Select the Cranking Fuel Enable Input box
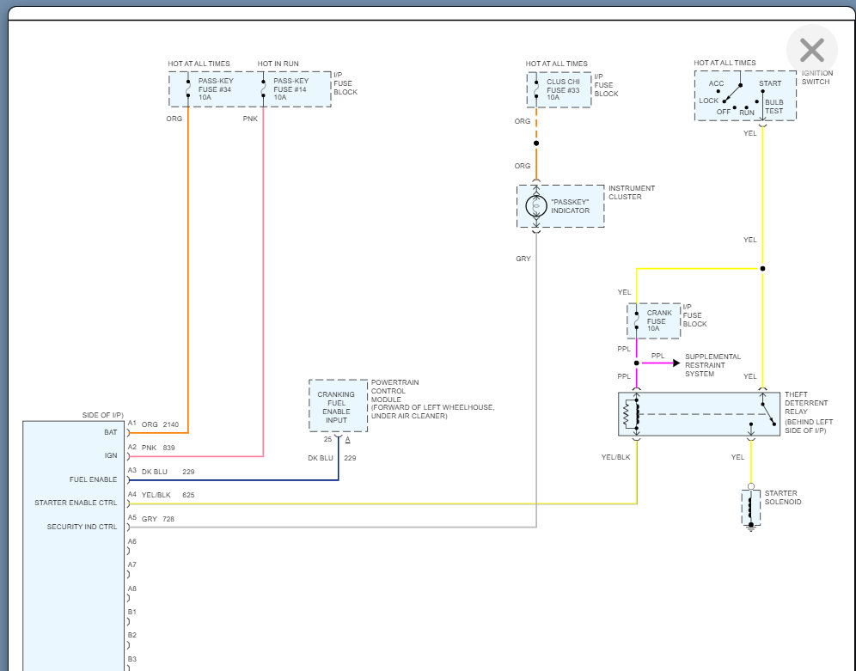856x671 pixels. [x=336, y=406]
